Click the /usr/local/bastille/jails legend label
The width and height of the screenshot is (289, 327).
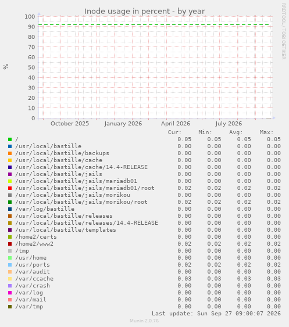59,174
